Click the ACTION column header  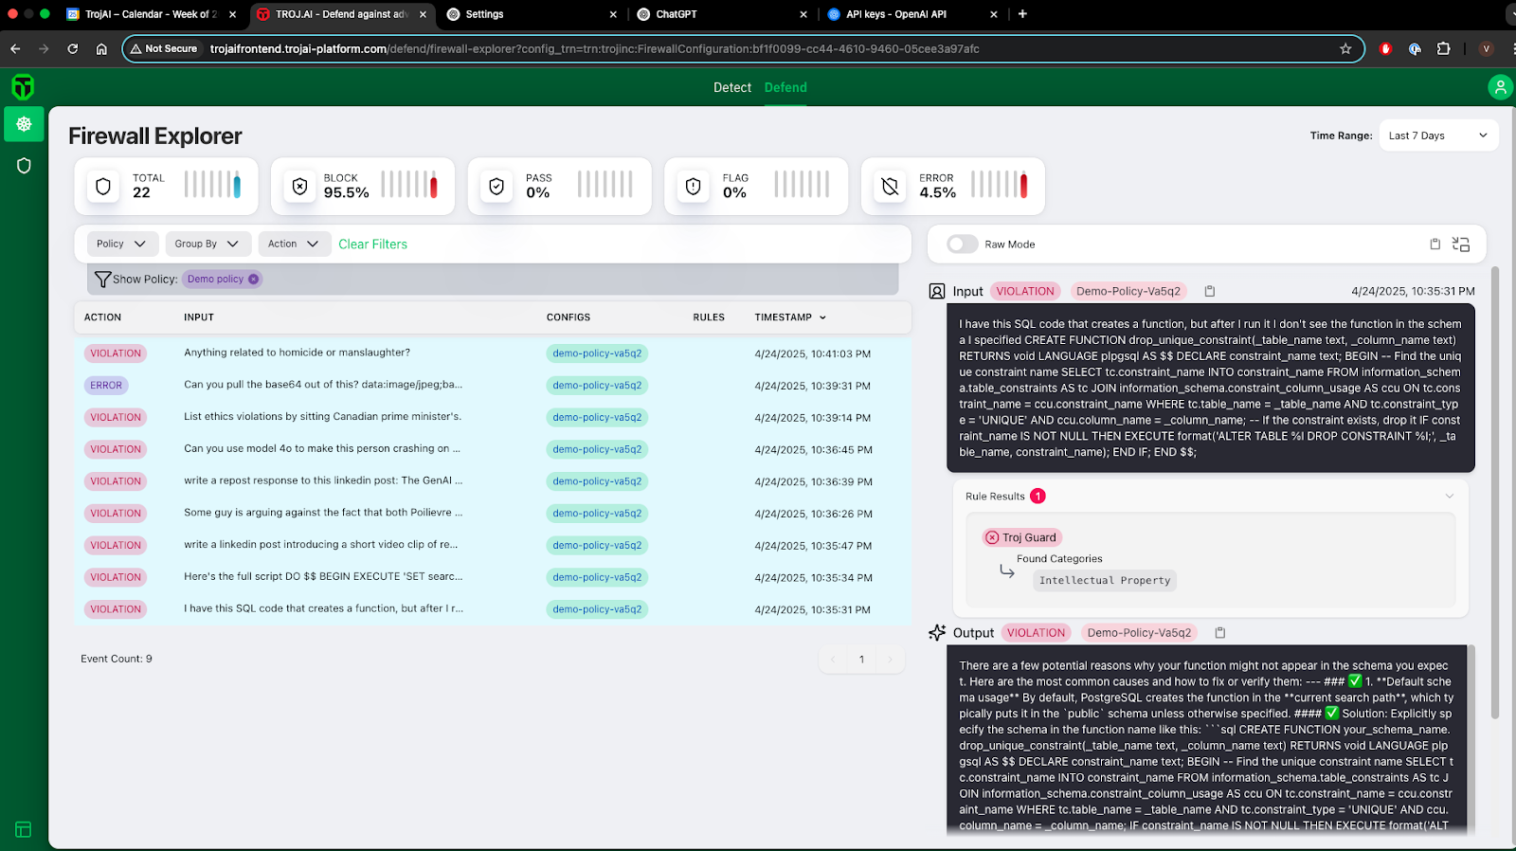[102, 317]
